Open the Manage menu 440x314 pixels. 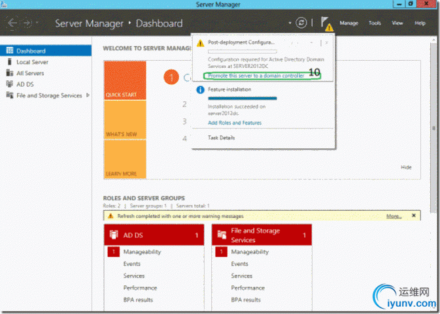[349, 23]
